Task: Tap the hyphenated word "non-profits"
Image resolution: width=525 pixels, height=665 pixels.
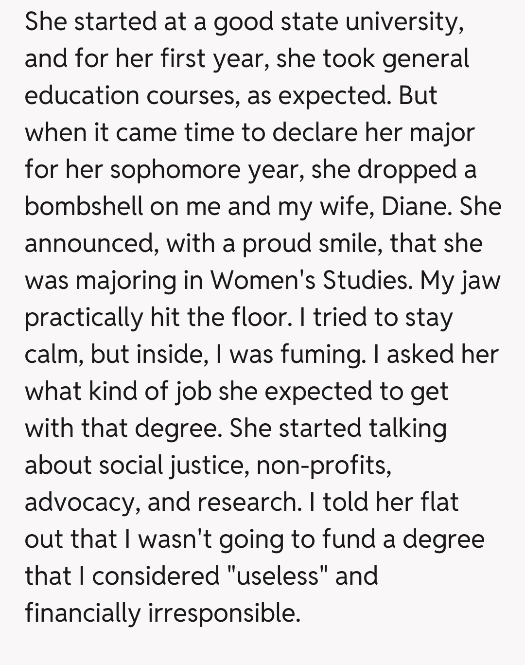Action: (323, 465)
